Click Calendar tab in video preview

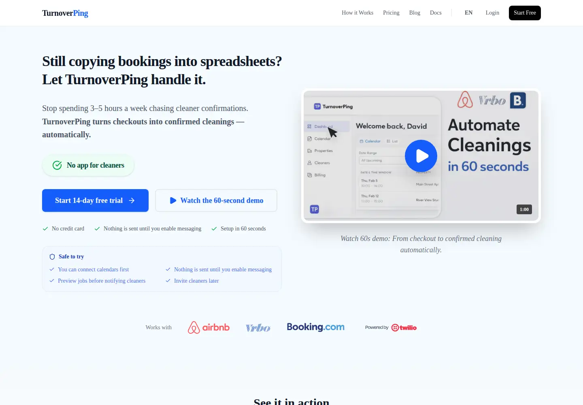(370, 141)
